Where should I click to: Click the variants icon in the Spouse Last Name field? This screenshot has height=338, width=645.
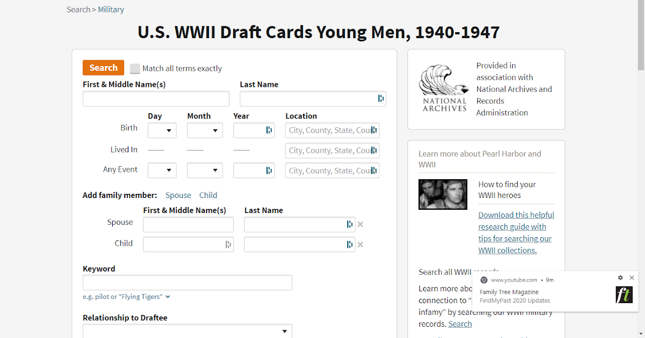click(x=350, y=224)
